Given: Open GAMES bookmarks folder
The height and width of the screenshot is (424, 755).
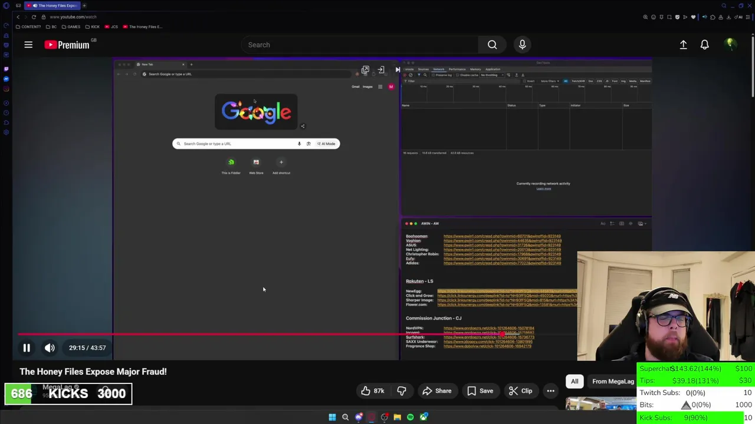Looking at the screenshot, I should tap(71, 26).
